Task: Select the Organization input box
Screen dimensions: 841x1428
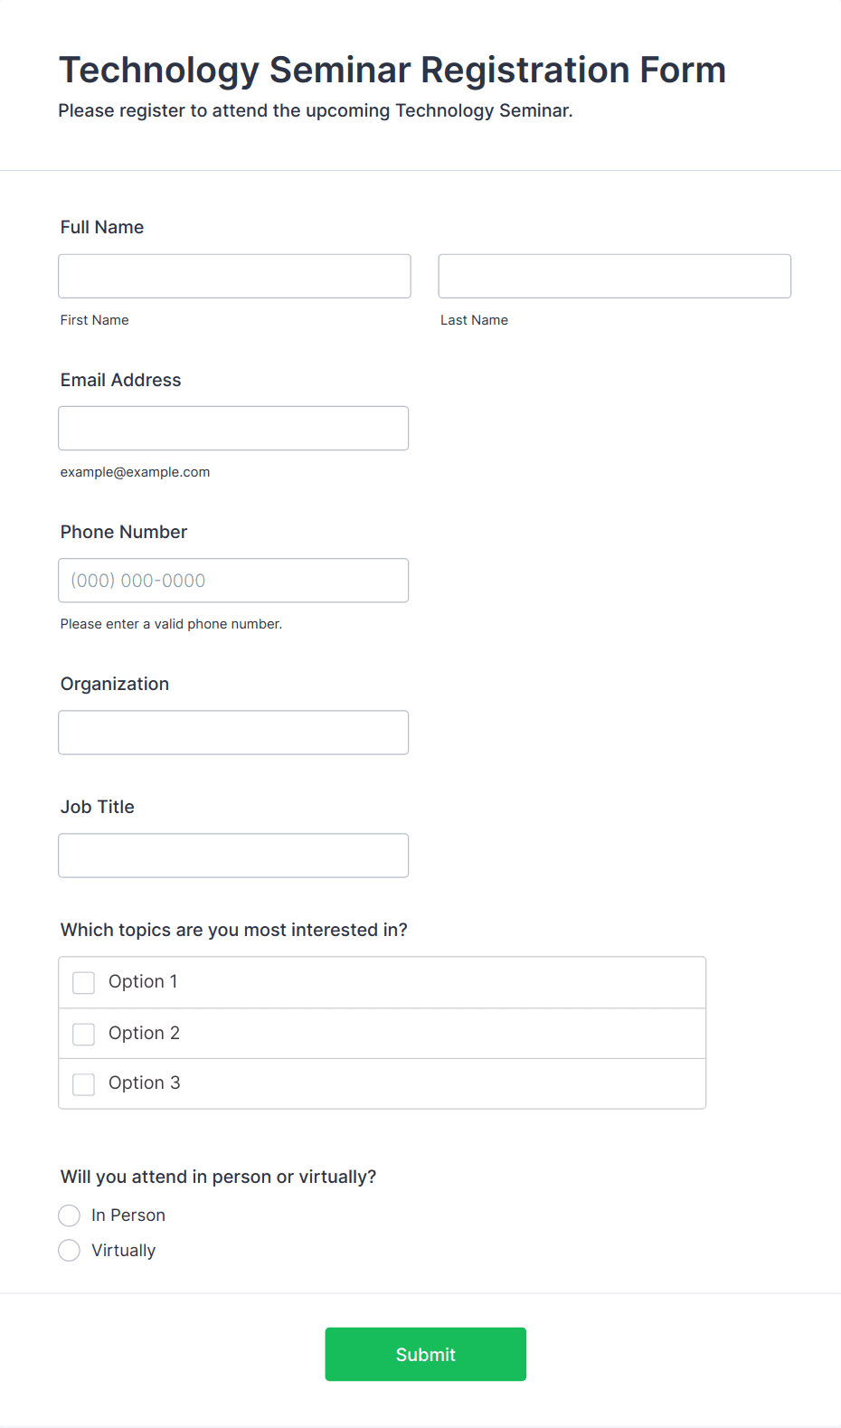Action: tap(233, 733)
